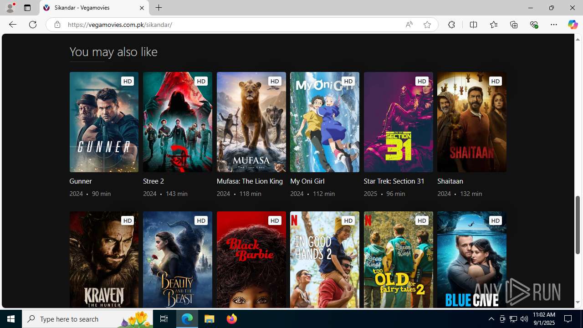Screen dimensions: 583x328
Task: Click '2025 • 96 min' under Star Trek
Action: tap(384, 194)
